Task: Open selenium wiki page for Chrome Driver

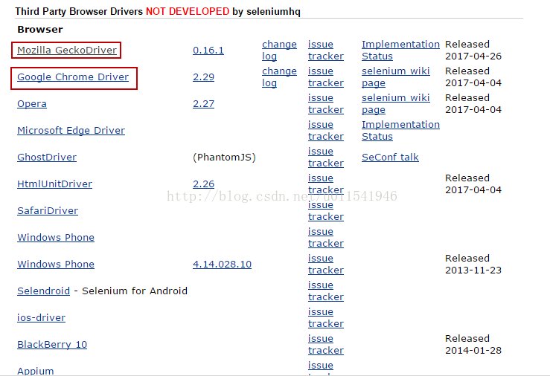Action: (x=396, y=77)
